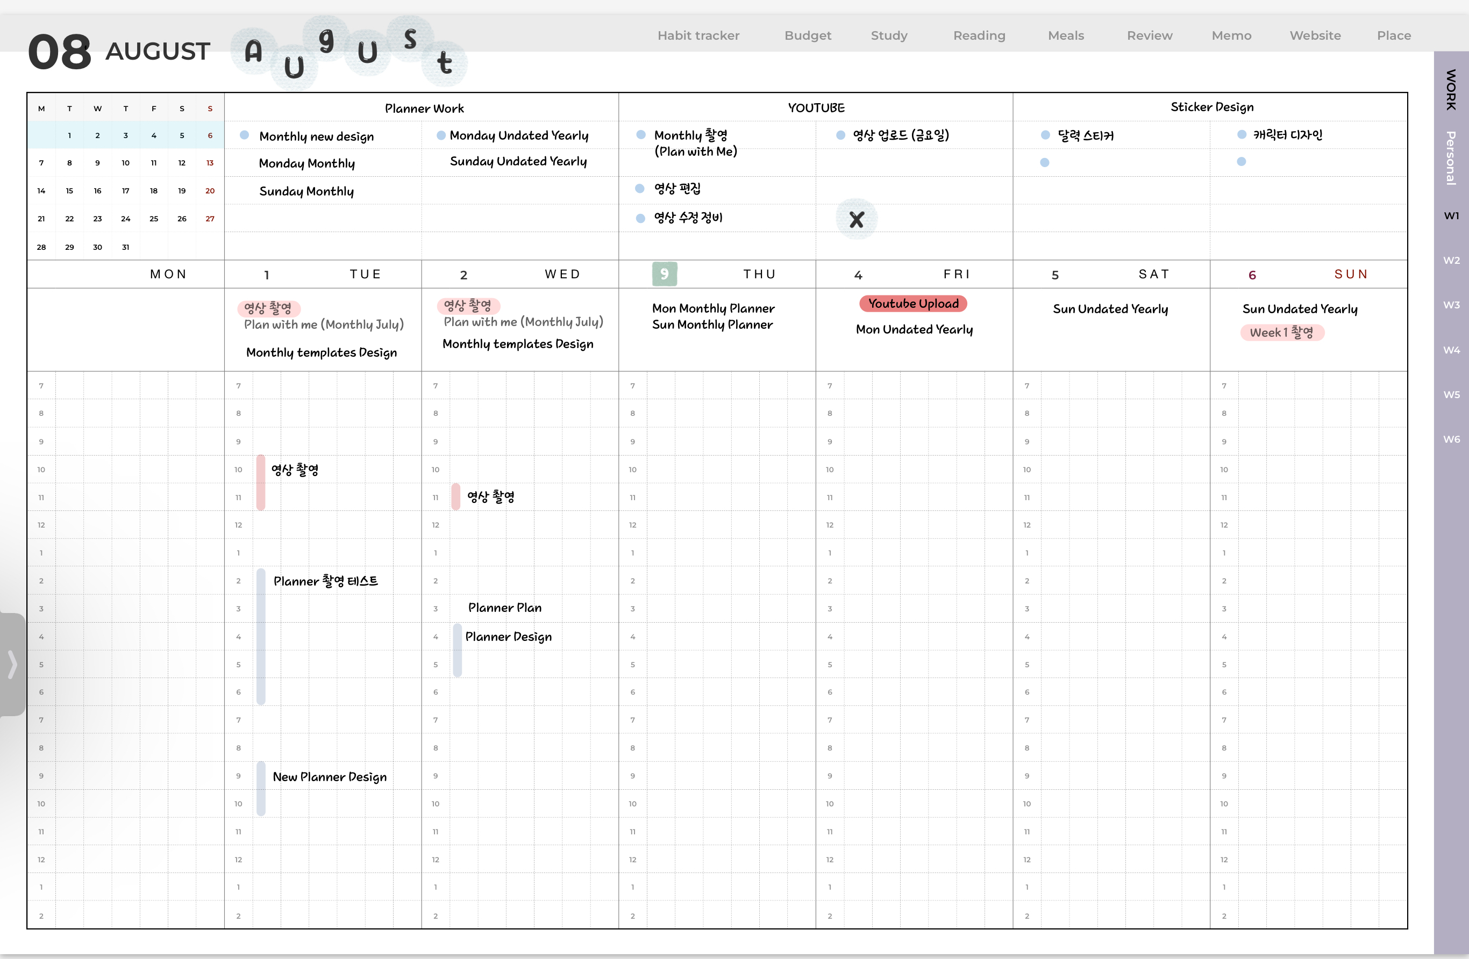
Task: Click the Week 1 pink label sticker
Action: click(1281, 333)
